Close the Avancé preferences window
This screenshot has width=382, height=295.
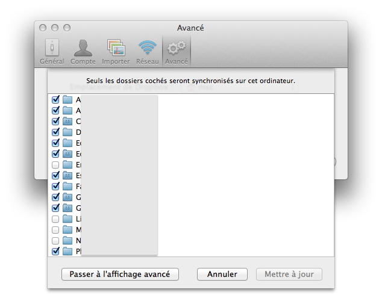point(43,28)
